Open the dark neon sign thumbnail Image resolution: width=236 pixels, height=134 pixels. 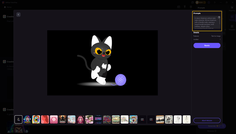[98, 119]
